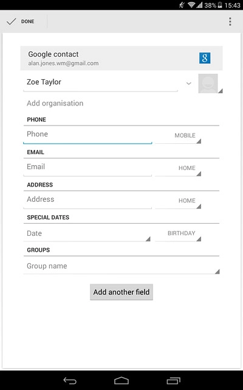This screenshot has height=390, width=243.
Task: Open the Group name selector
Action: pyautogui.click(x=122, y=266)
